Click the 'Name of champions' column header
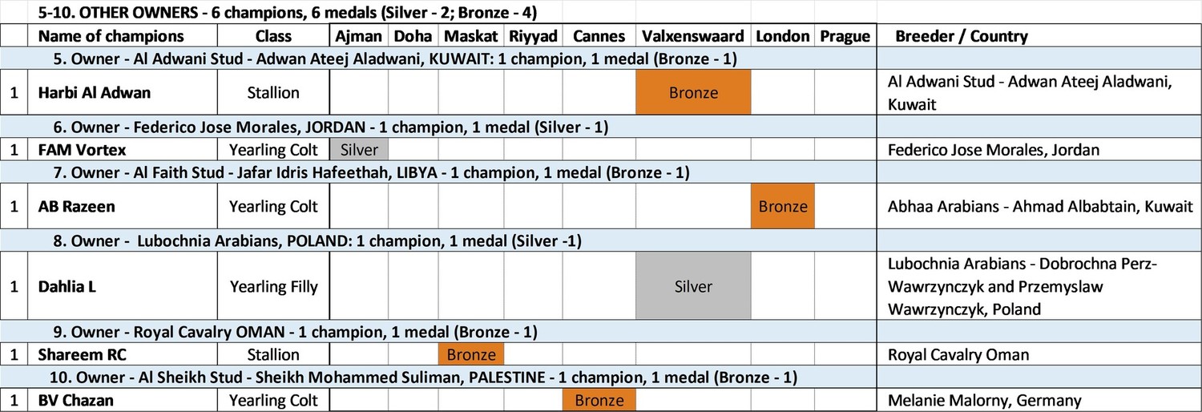This screenshot has width=1202, height=412. click(x=111, y=36)
